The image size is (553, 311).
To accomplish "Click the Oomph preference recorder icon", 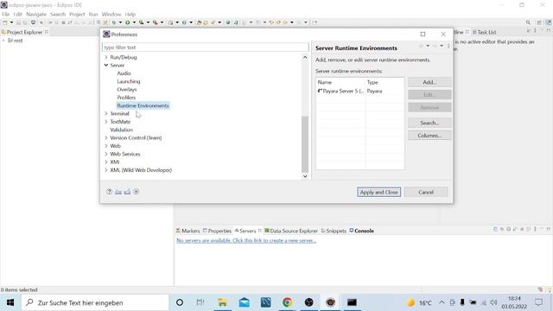I will coord(137,192).
